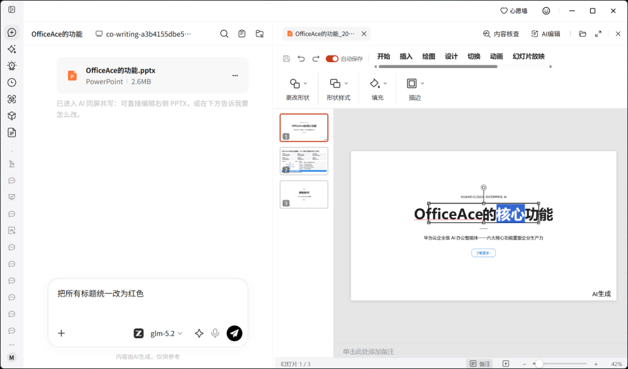This screenshot has width=628, height=369.
Task: Open folder icon in editor top bar
Action: tap(583, 34)
